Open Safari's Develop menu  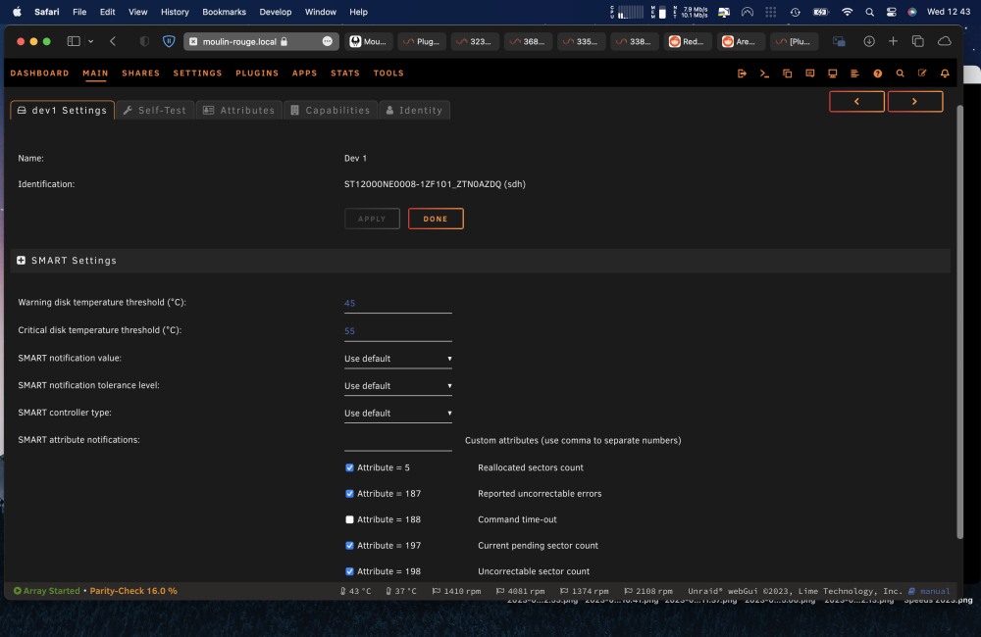276,12
